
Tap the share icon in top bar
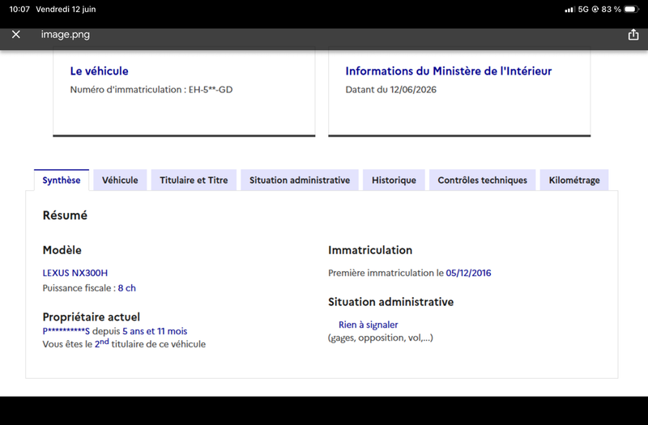(x=633, y=35)
